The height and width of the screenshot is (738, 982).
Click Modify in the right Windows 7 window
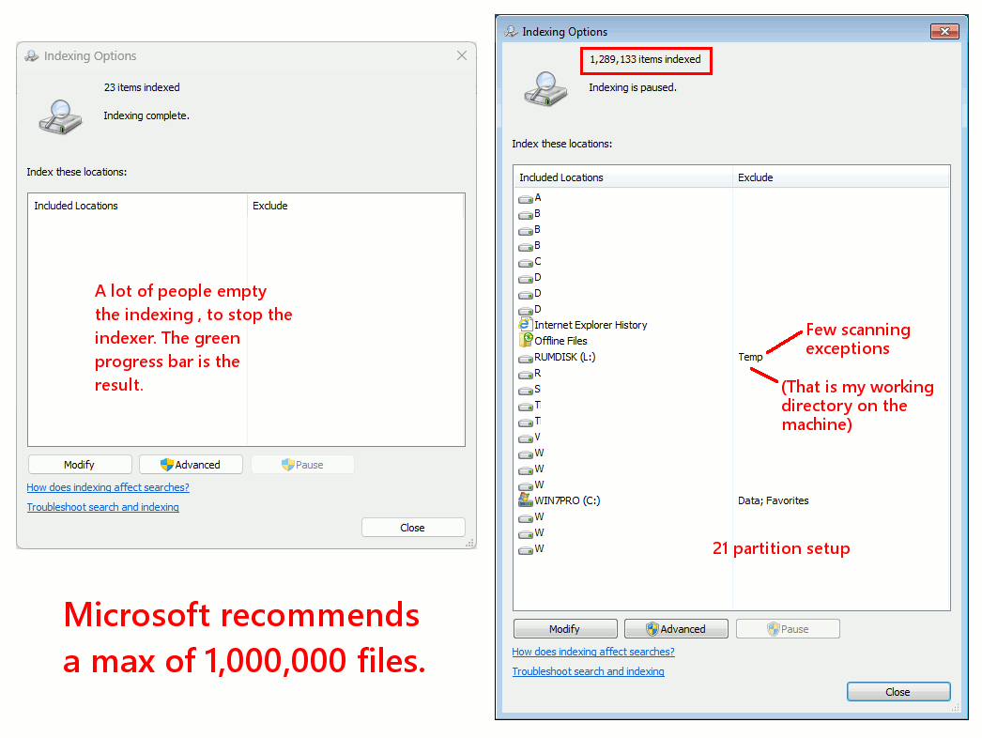(x=565, y=628)
